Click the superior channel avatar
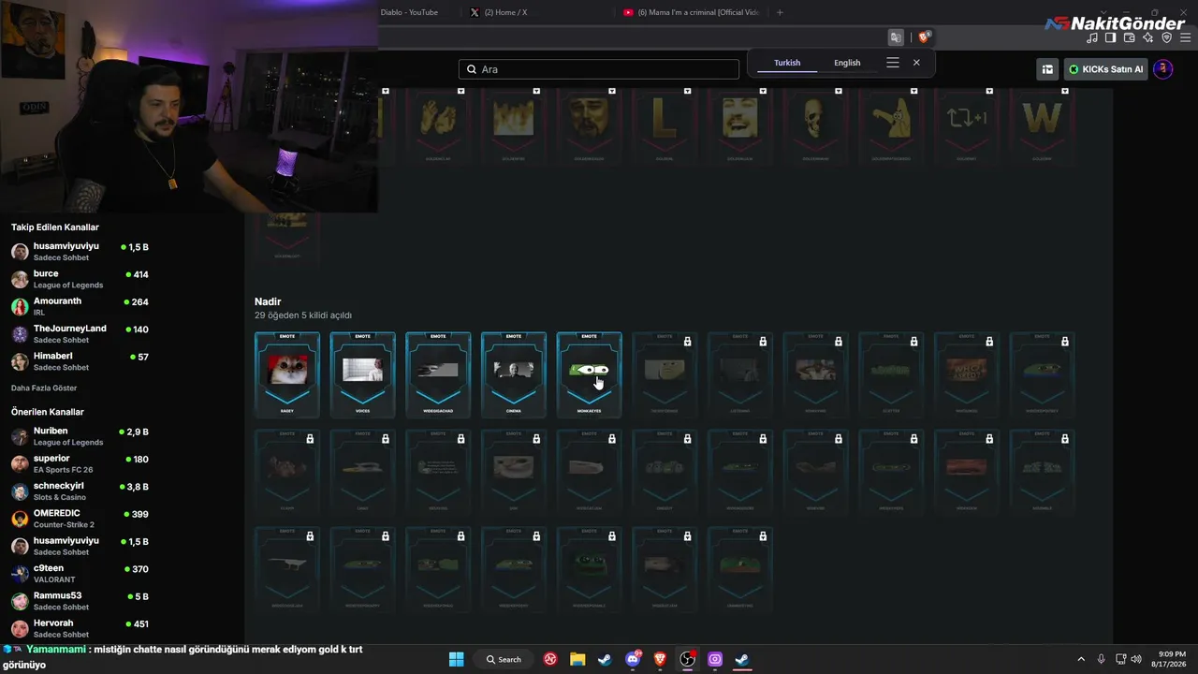1198x674 pixels. coord(20,464)
